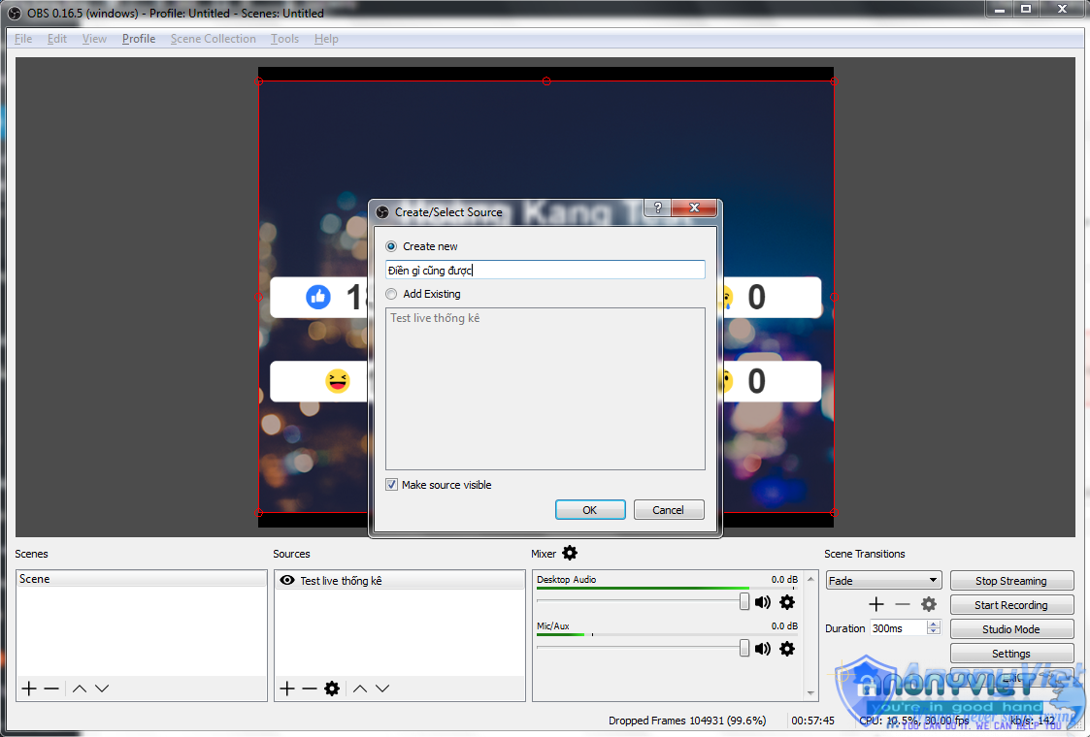Image resolution: width=1090 pixels, height=737 pixels.
Task: Remove the scene transition with minus icon
Action: pos(903,604)
